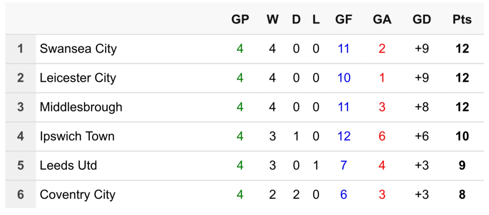Viewport: 489px width, 215px height.
Task: Sort table by the GP column header
Action: click(240, 19)
